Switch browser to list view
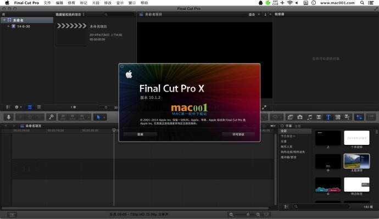Screen dimensions: 379x219 coord(39,107)
